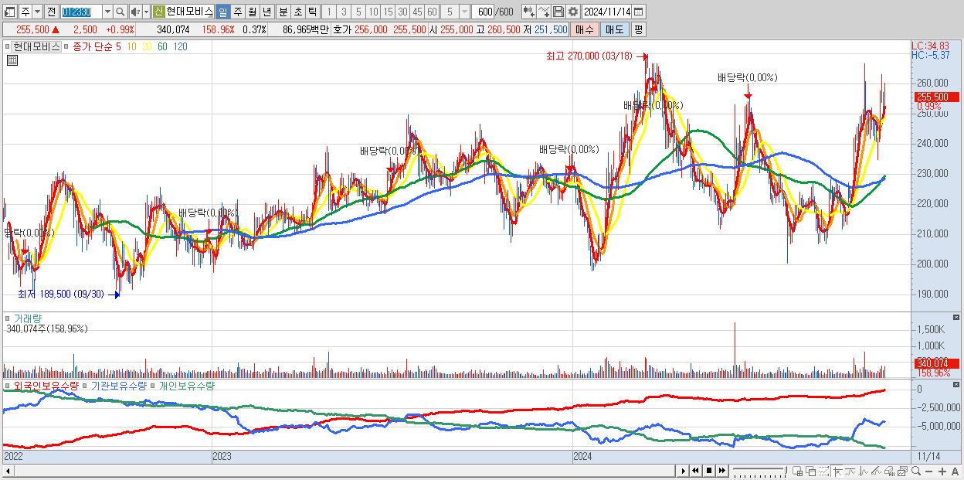Screen dimensions: 964x480
Task: Click the grid table icon below stock name
Action: (12, 60)
